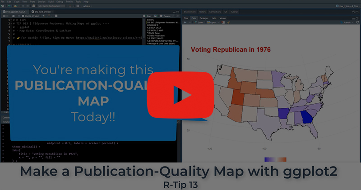Switch to the Tutorial tab
The width and height of the screenshot is (361, 190).
234,12
